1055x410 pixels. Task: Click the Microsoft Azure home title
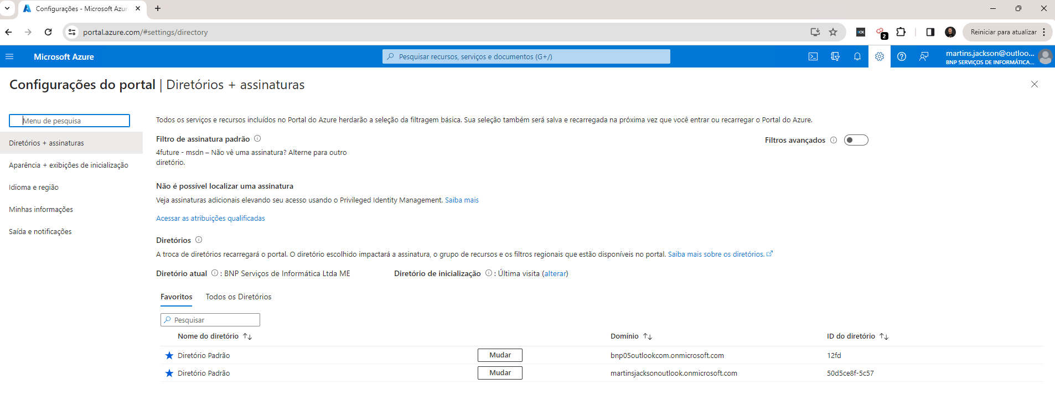64,56
